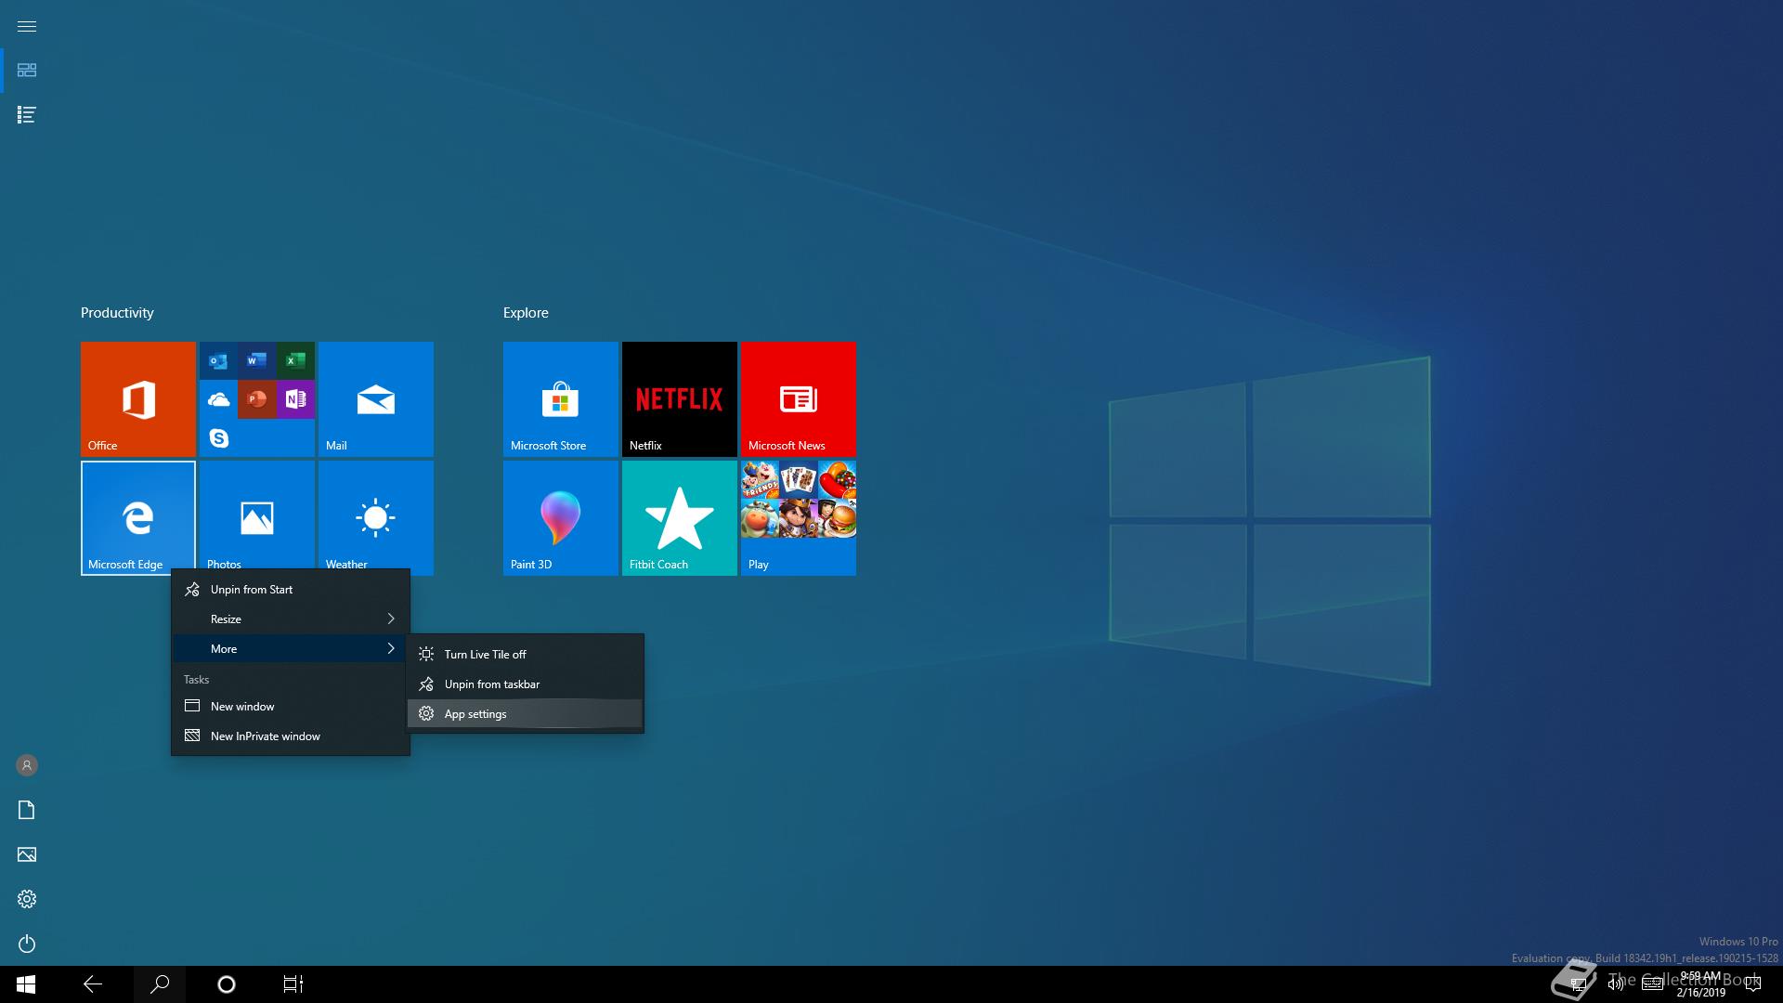Viewport: 1783px width, 1003px height.
Task: Open App settings from the submenu
Action: [525, 714]
